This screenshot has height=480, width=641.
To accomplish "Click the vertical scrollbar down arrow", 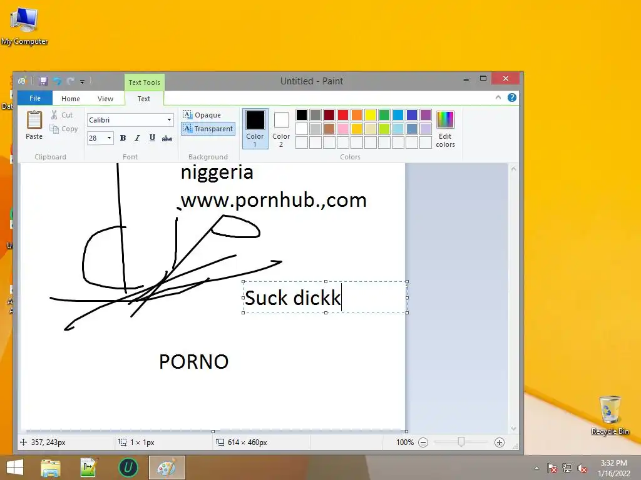I will (513, 428).
